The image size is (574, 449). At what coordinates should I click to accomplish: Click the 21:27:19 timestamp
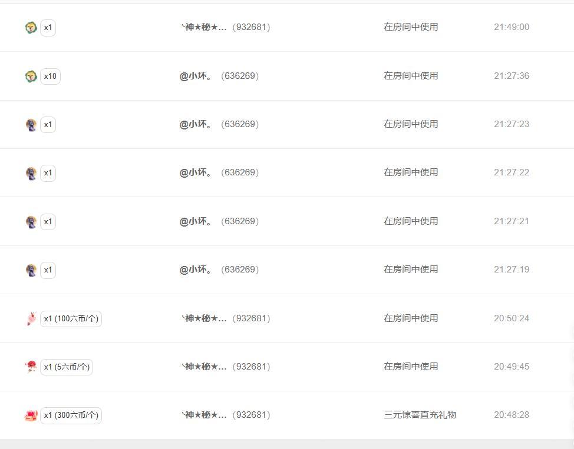512,270
